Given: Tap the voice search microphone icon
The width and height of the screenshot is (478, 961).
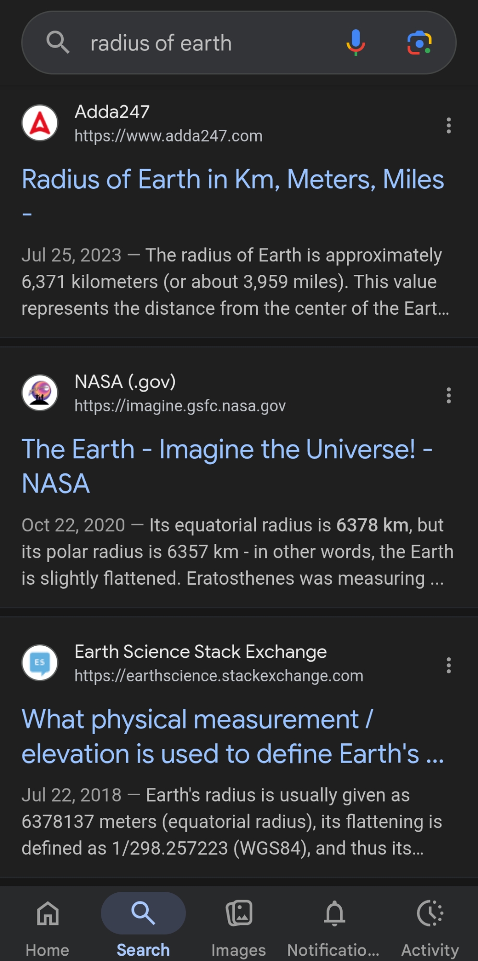Looking at the screenshot, I should point(356,43).
